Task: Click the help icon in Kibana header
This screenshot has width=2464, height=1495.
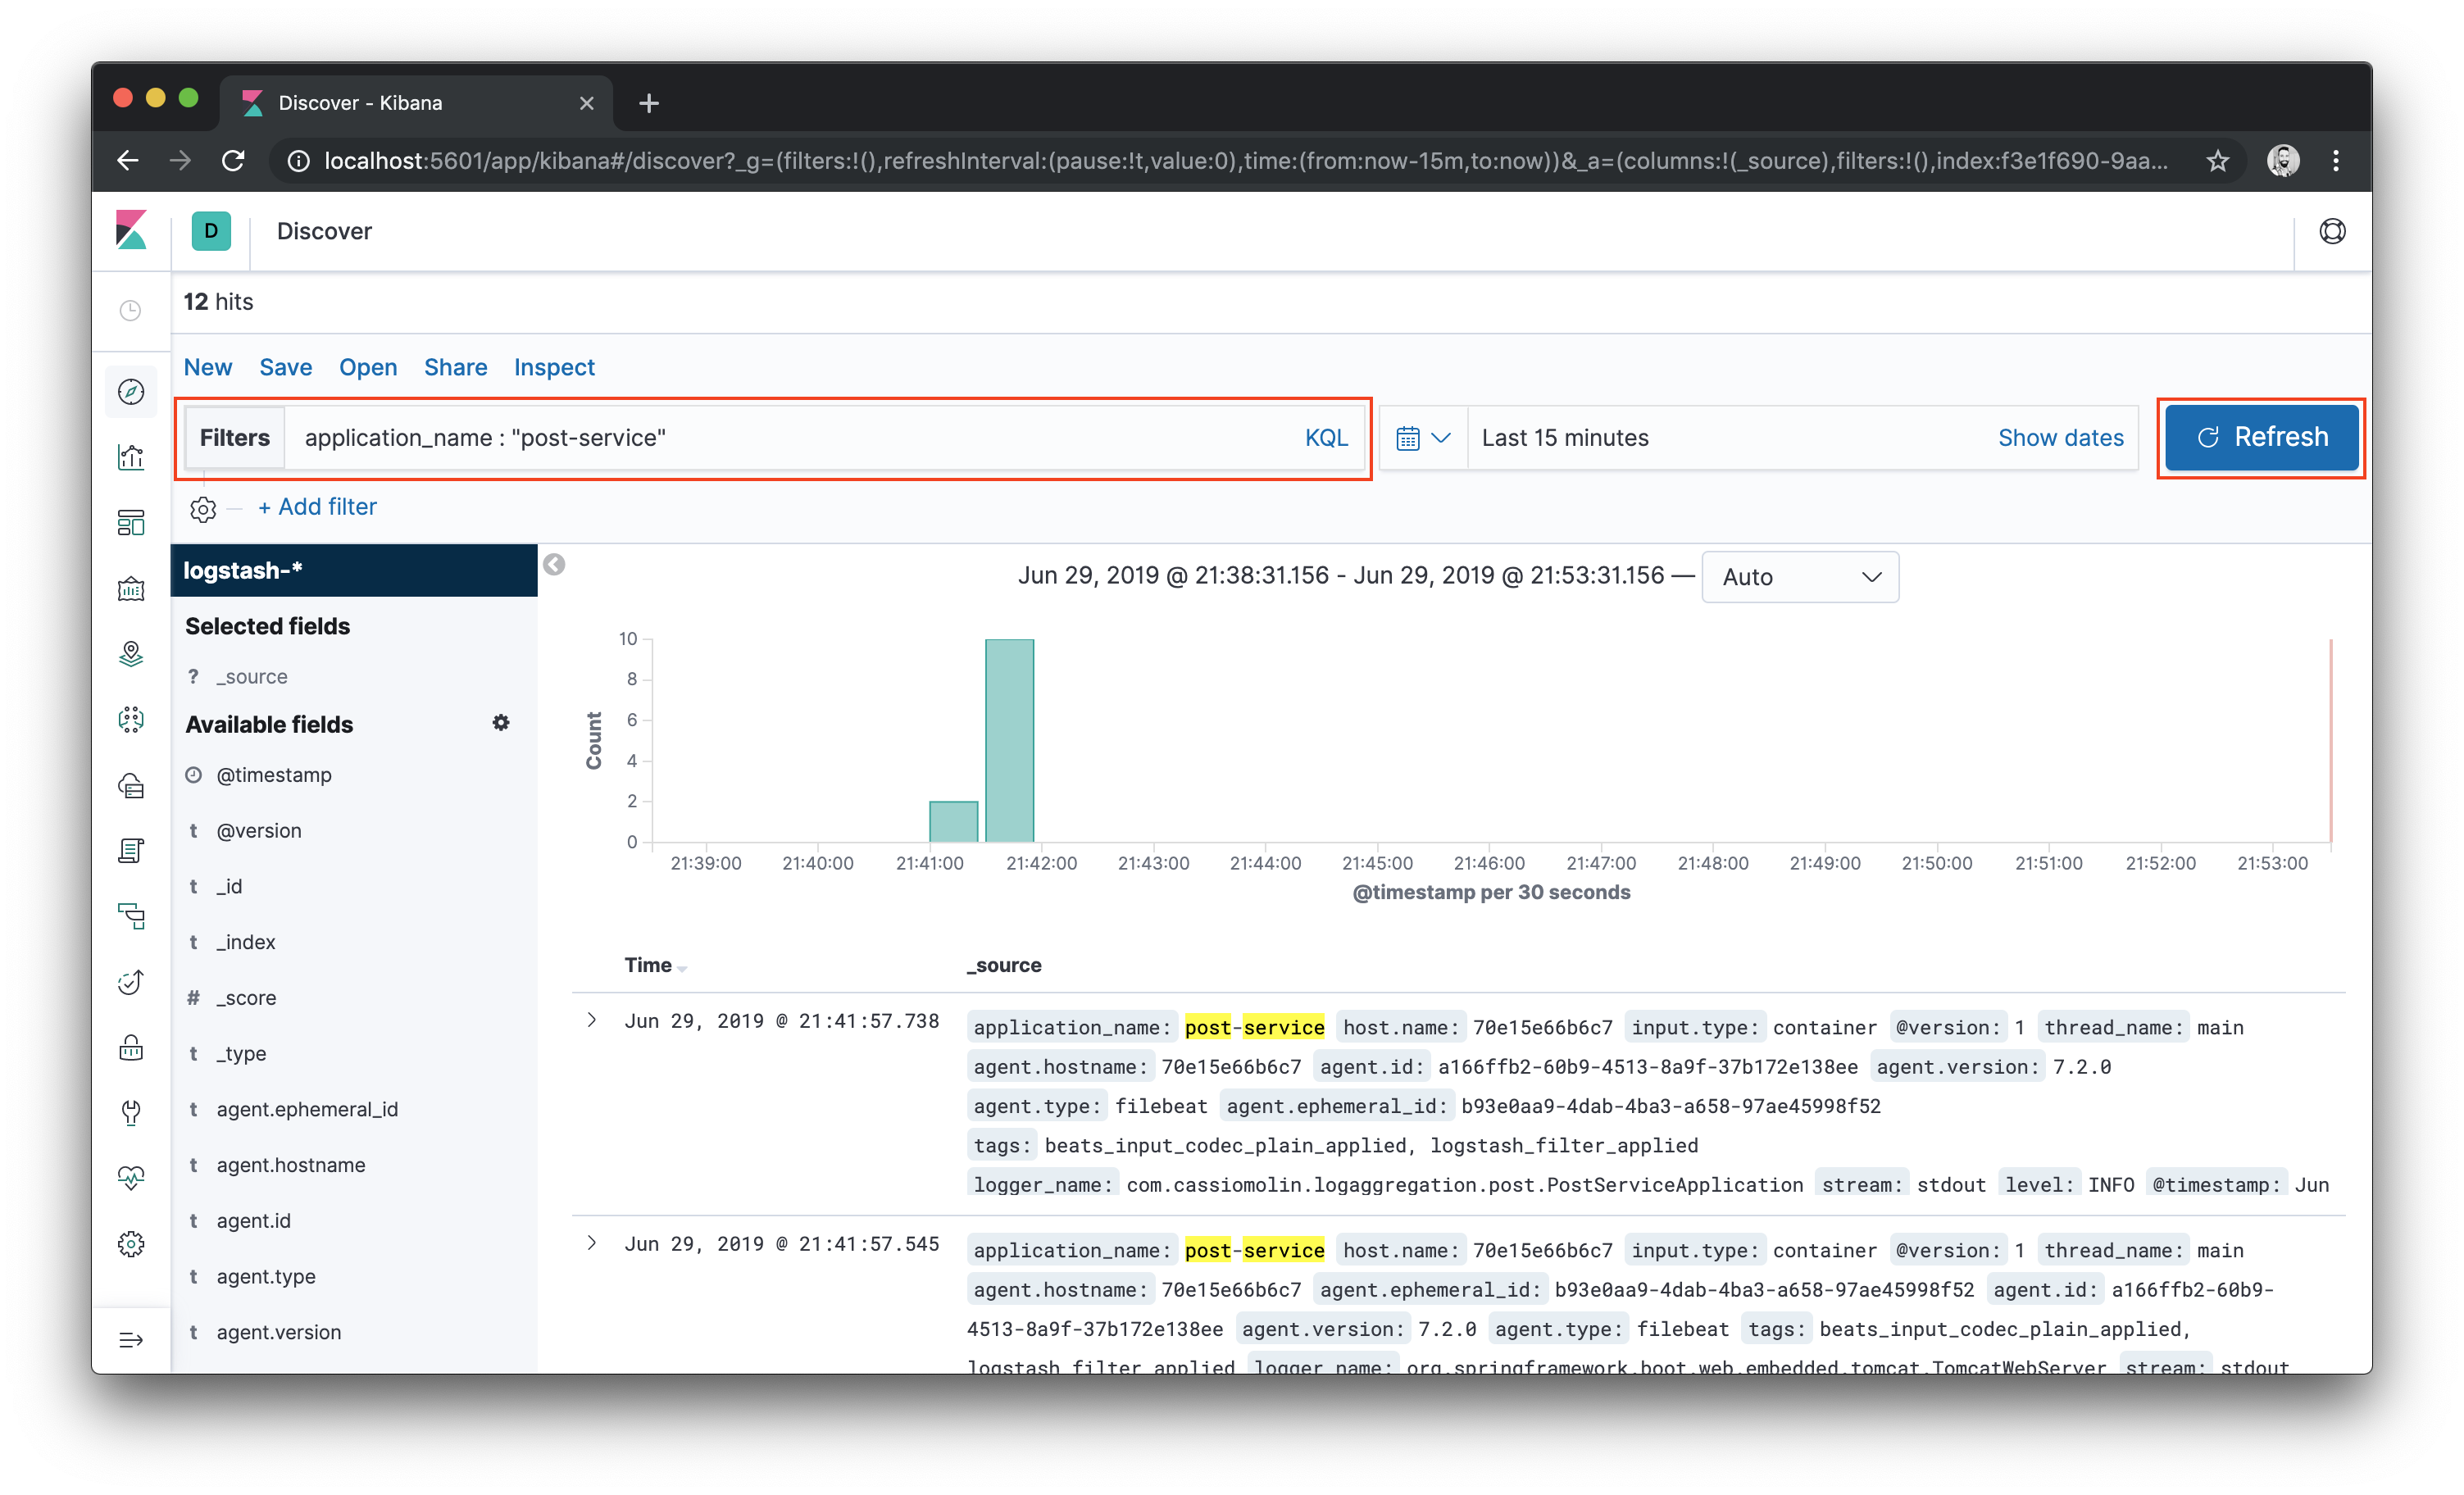Action: [2332, 231]
